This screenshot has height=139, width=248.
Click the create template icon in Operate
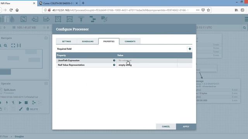(x=34, y=103)
